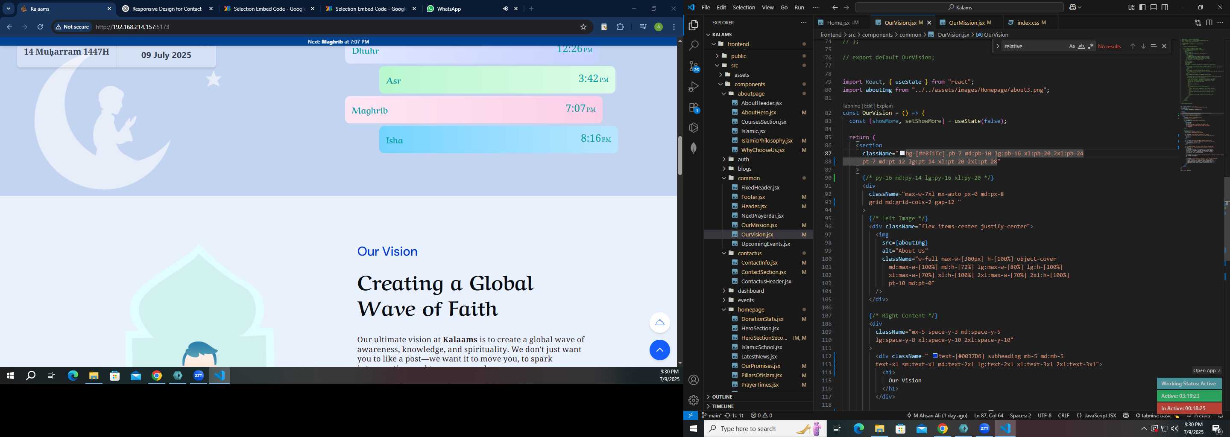Go forward using VS Code navigation arrow
This screenshot has width=1230, height=437.
(x=846, y=8)
